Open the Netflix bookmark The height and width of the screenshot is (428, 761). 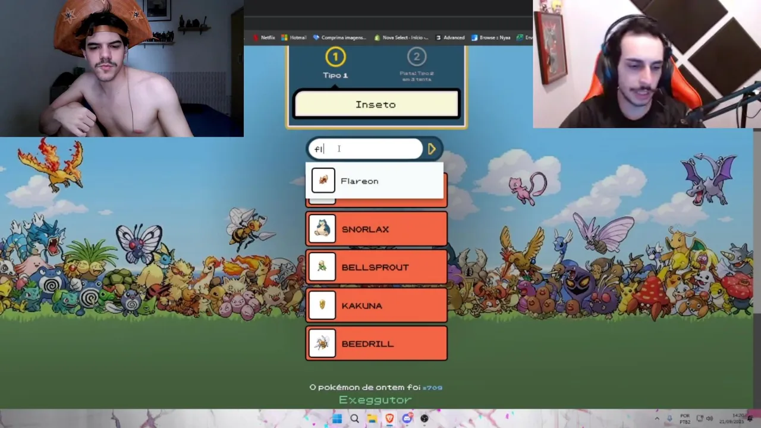pyautogui.click(x=264, y=37)
